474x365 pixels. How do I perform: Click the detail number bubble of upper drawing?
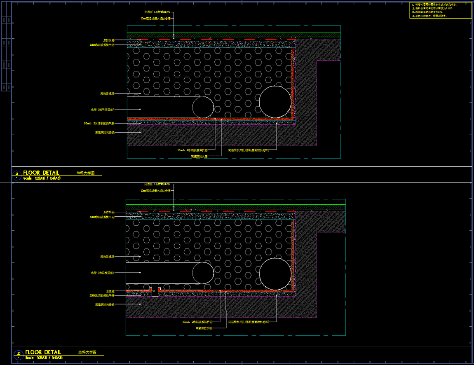pos(17,175)
